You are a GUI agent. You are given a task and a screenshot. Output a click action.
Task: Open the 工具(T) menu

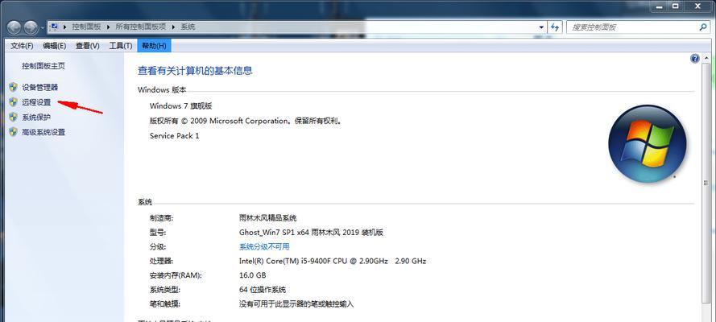click(121, 46)
